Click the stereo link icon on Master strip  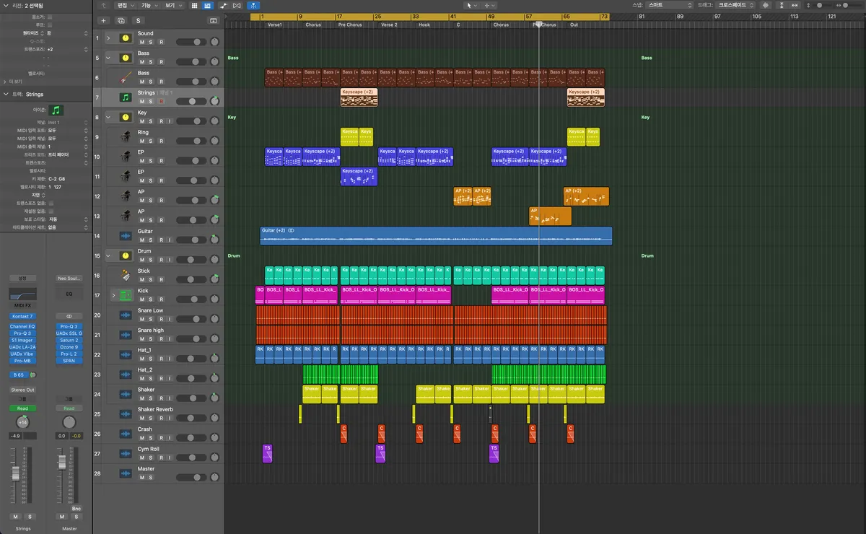click(x=69, y=316)
